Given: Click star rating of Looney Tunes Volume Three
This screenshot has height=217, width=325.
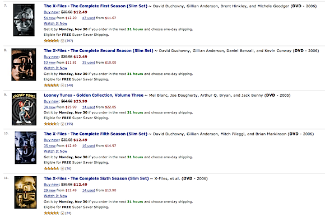Looking at the screenshot, I should [52, 124].
